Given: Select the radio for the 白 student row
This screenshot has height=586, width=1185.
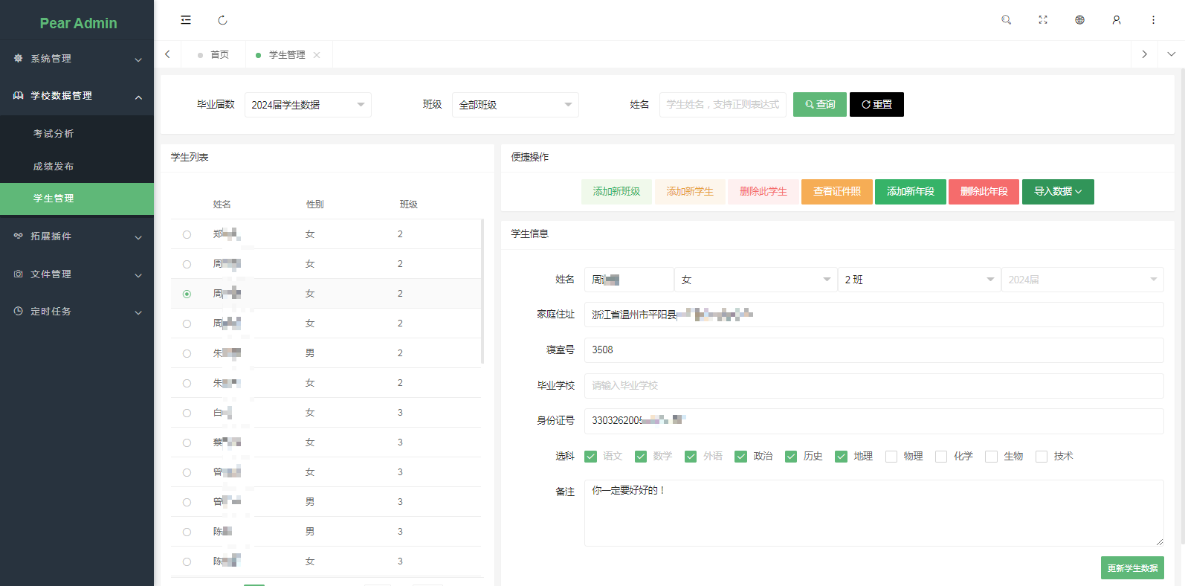Looking at the screenshot, I should 187,413.
